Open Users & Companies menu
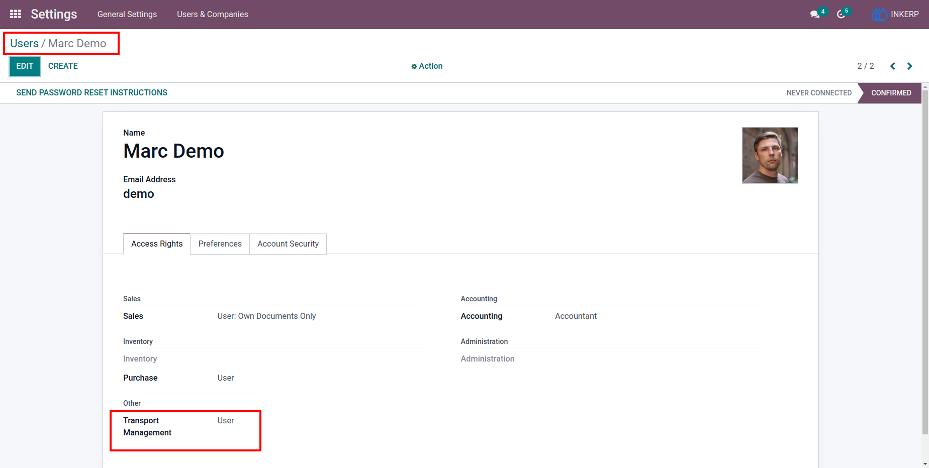929x468 pixels. pyautogui.click(x=213, y=14)
